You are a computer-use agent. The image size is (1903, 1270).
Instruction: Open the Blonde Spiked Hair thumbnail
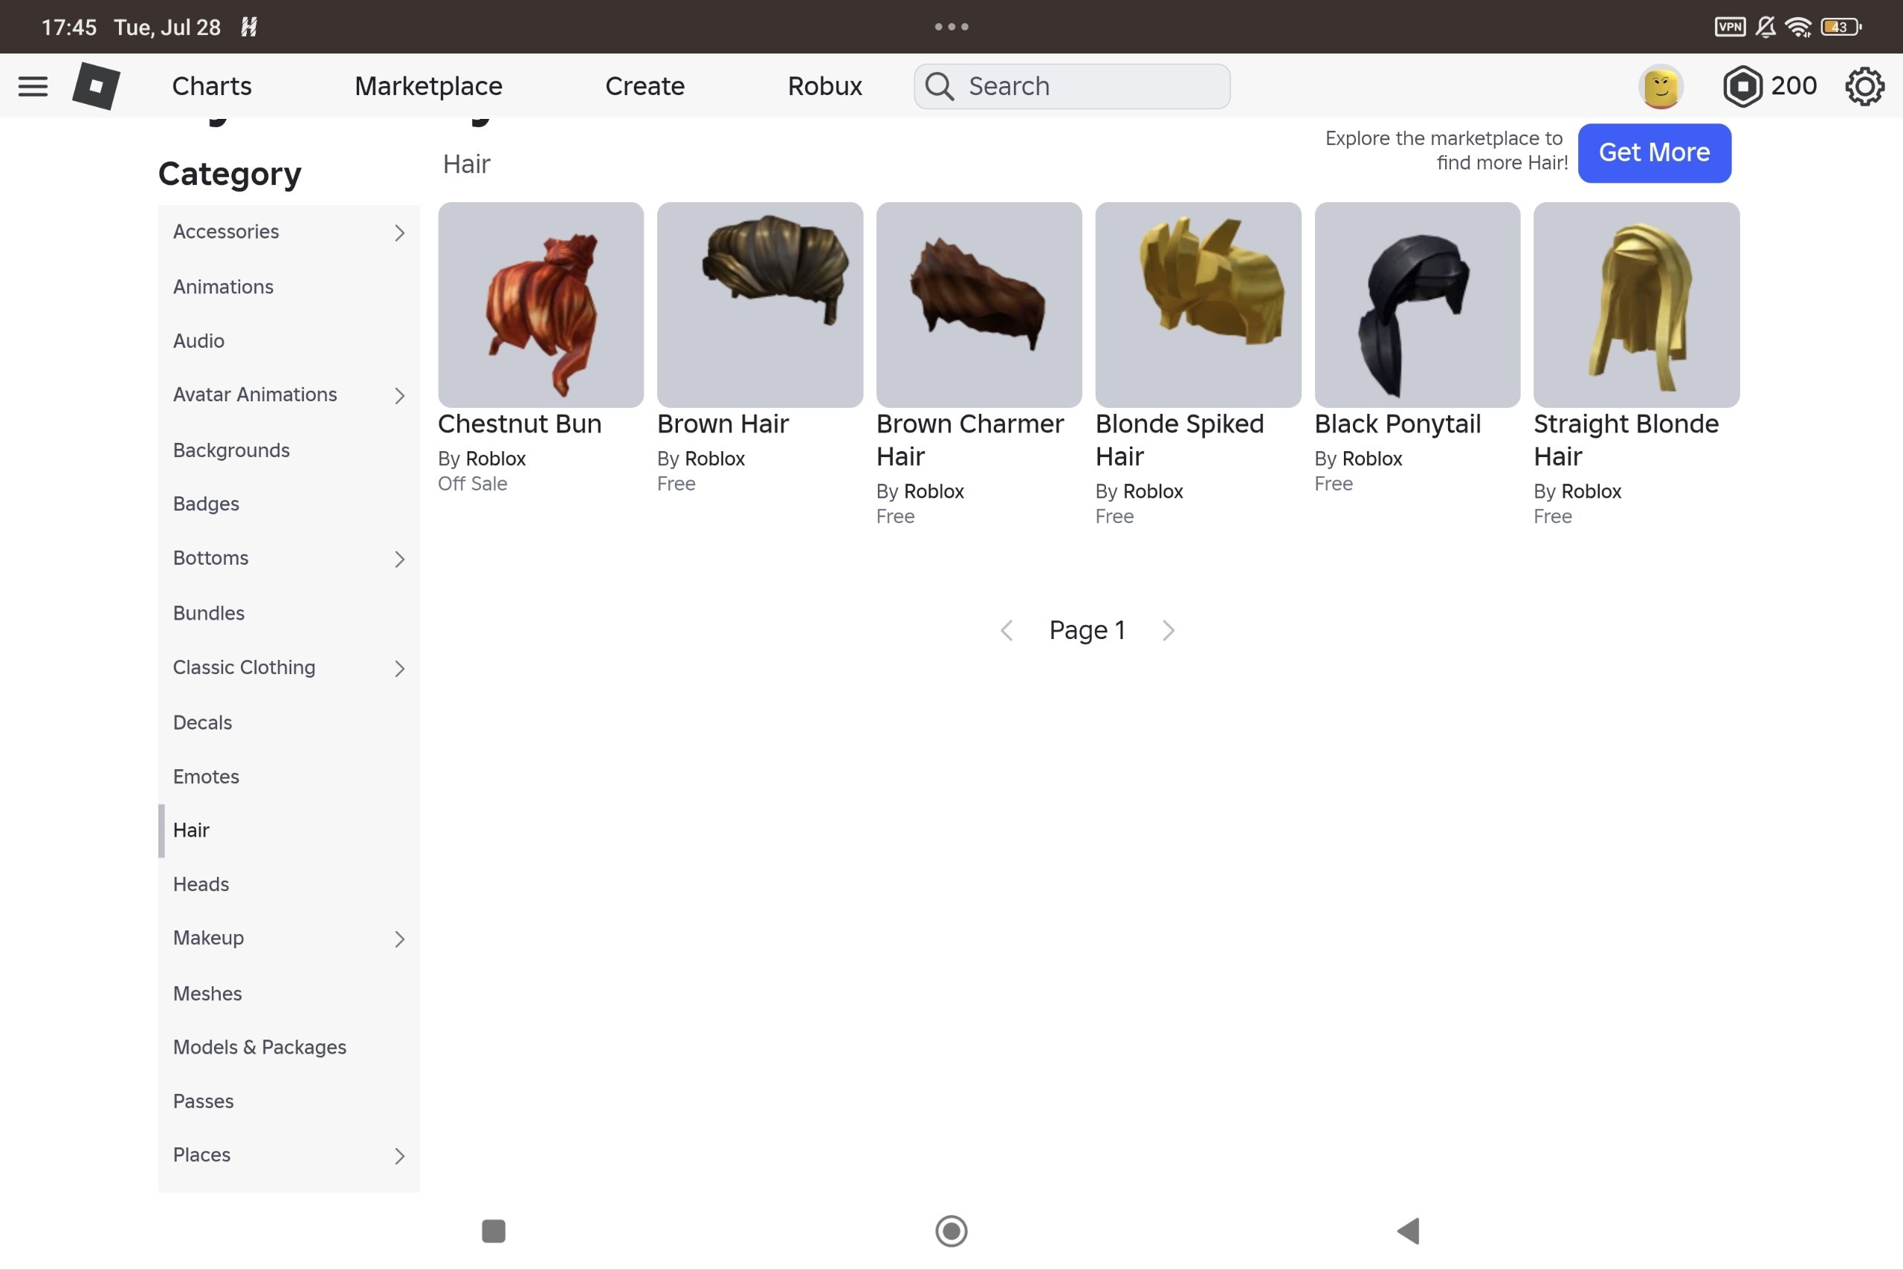pyautogui.click(x=1198, y=305)
